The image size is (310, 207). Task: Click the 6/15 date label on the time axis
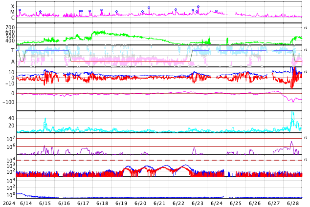(45, 204)
